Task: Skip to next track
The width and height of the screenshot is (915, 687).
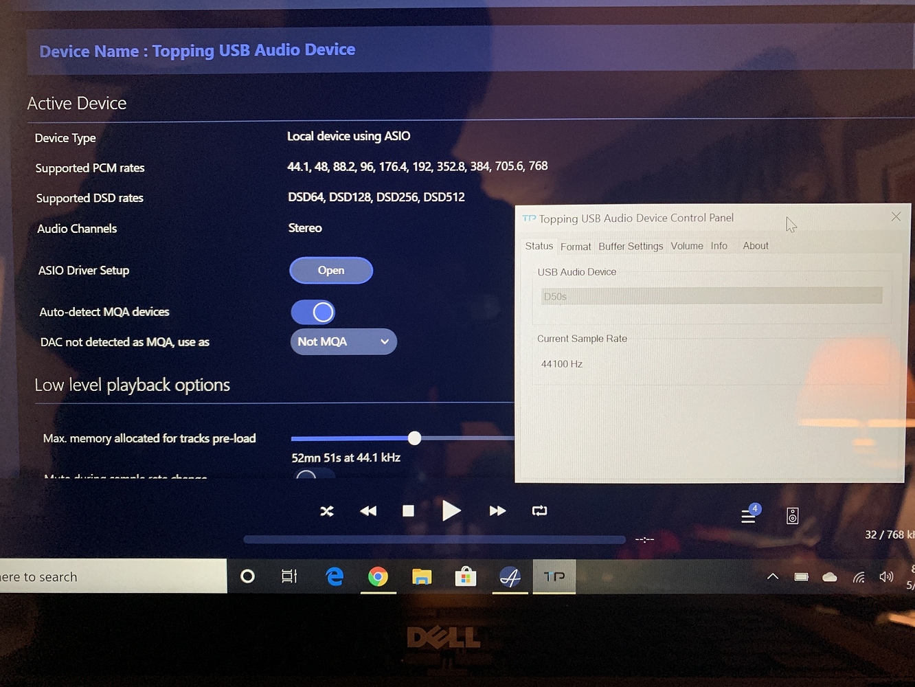Action: (x=497, y=511)
